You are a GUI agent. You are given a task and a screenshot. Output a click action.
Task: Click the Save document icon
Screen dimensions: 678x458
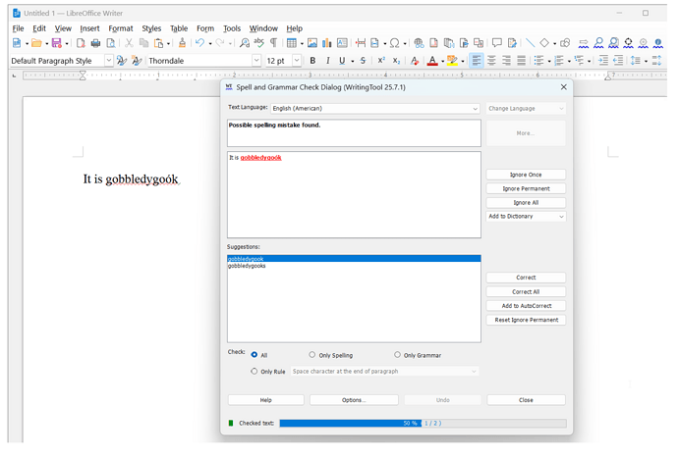[57, 43]
